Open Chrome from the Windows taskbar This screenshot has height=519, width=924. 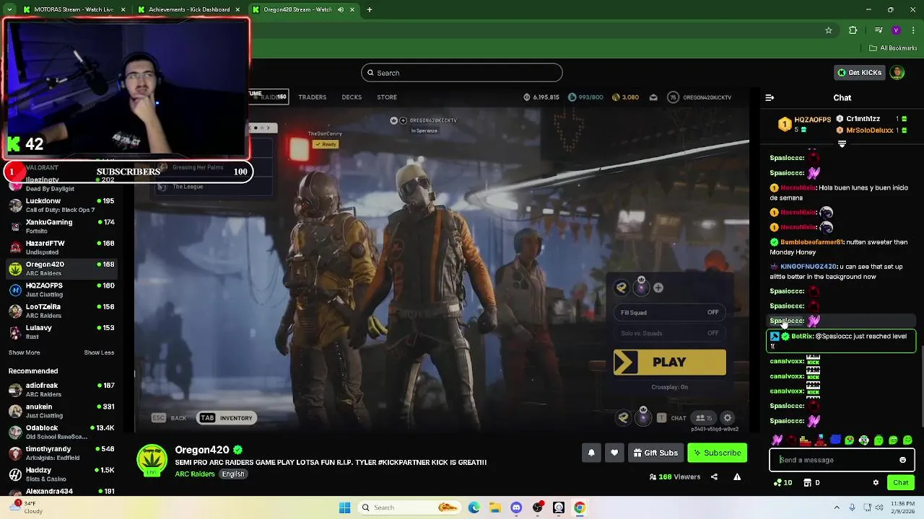point(580,507)
